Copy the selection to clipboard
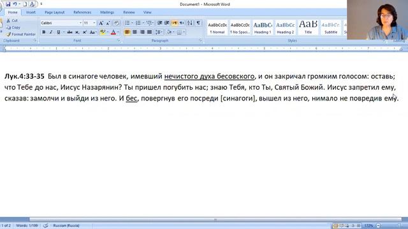 13,27
